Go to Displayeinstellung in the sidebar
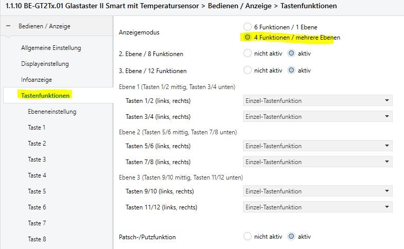 click(x=45, y=64)
